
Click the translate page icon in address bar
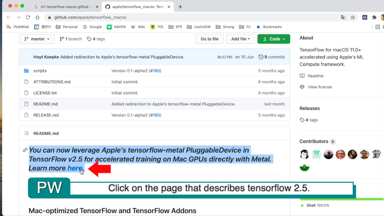(343, 17)
